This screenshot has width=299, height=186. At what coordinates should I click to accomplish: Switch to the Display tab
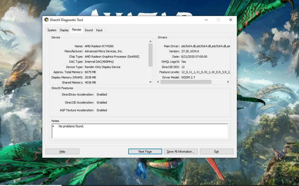pyautogui.click(x=64, y=30)
